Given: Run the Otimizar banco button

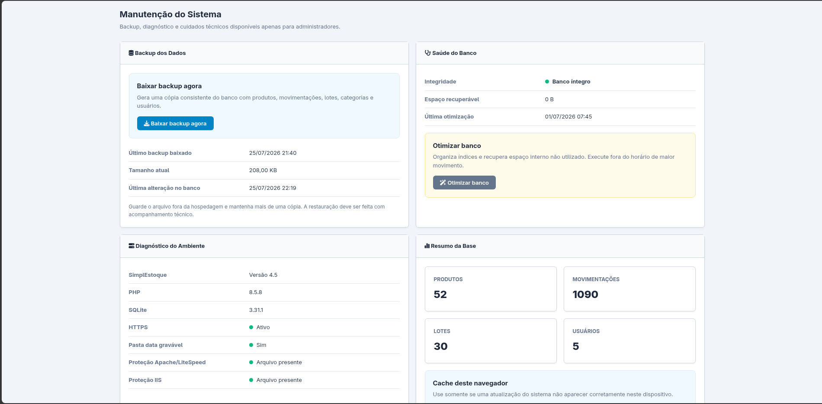Looking at the screenshot, I should [464, 183].
